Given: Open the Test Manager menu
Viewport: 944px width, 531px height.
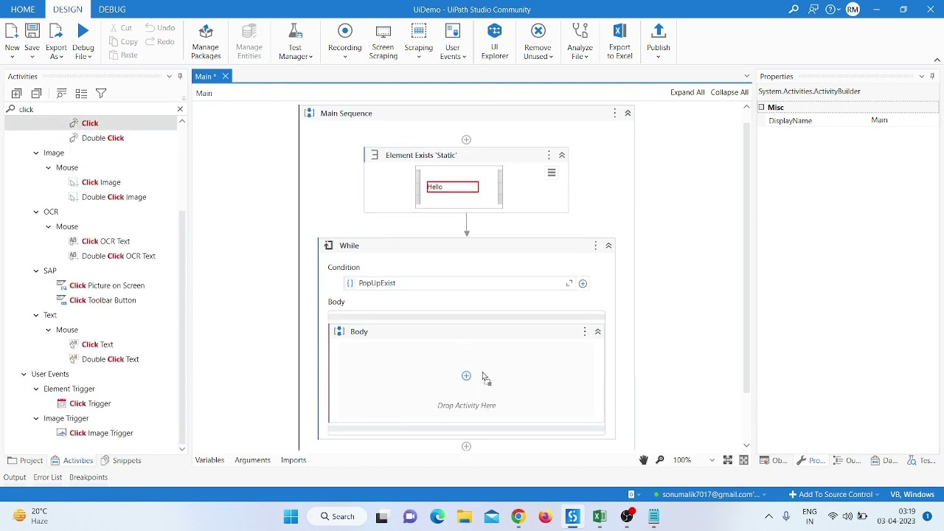Looking at the screenshot, I should point(295,41).
